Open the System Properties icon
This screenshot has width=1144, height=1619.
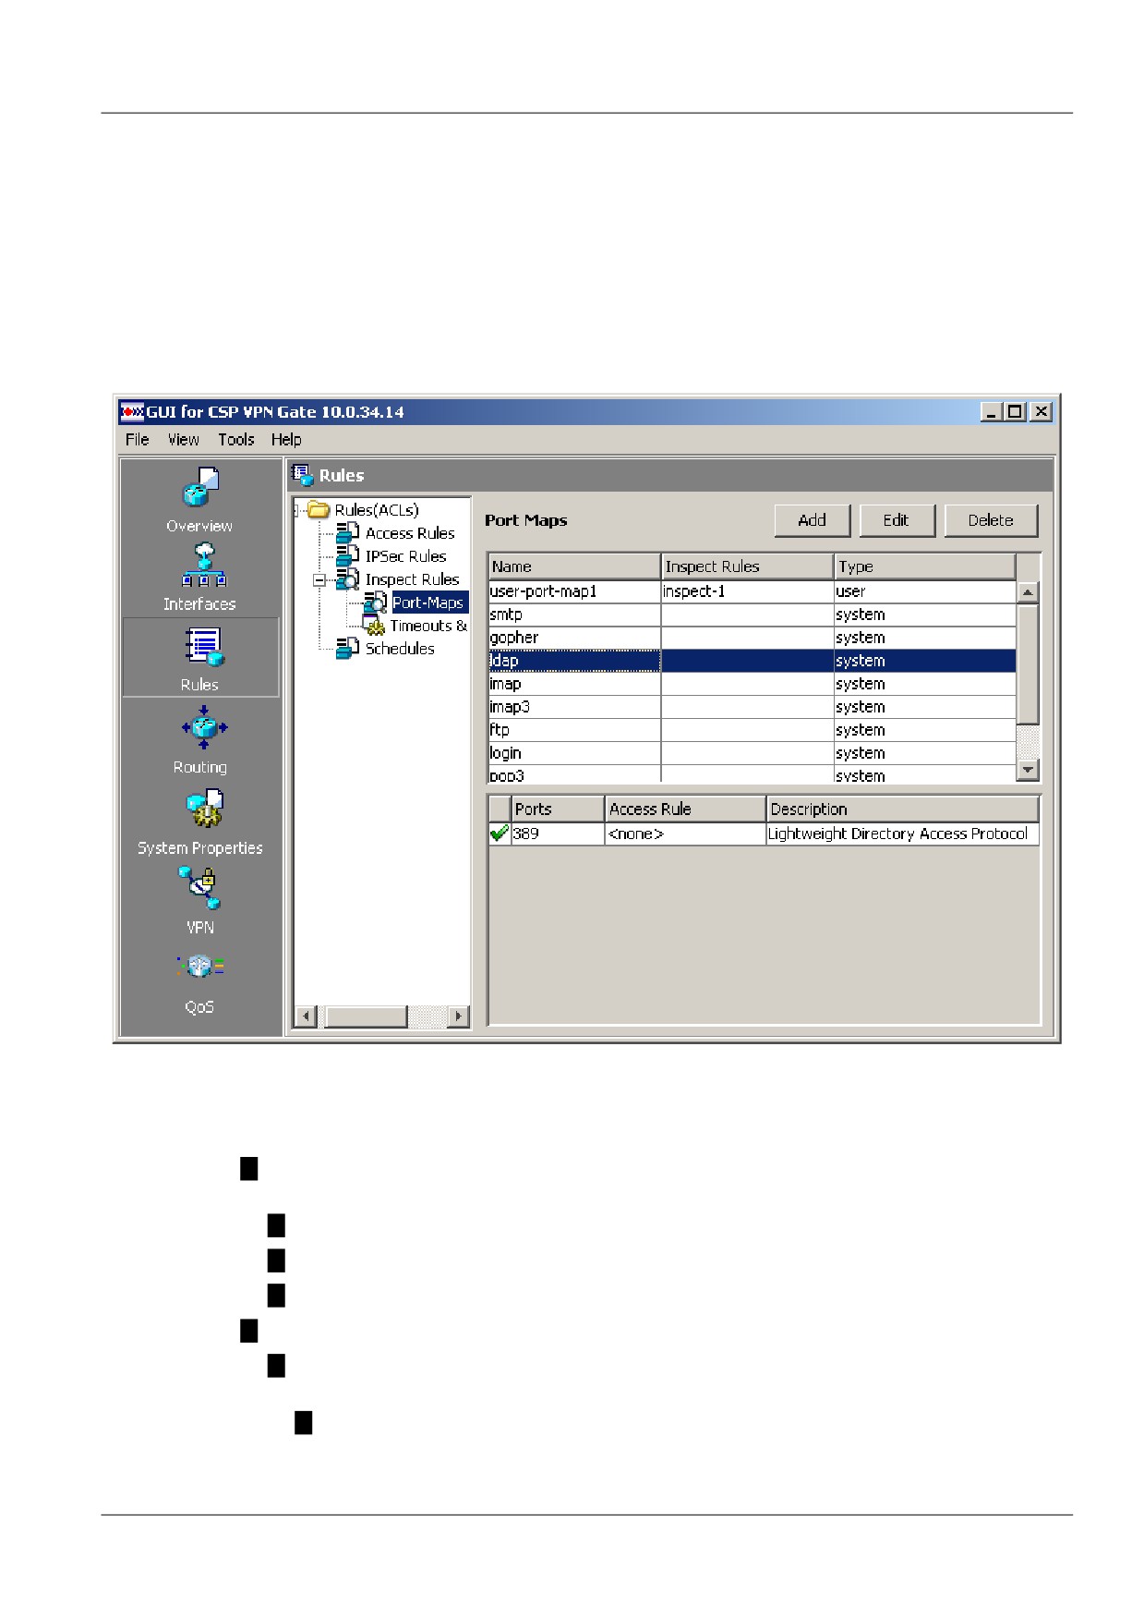pyautogui.click(x=205, y=809)
